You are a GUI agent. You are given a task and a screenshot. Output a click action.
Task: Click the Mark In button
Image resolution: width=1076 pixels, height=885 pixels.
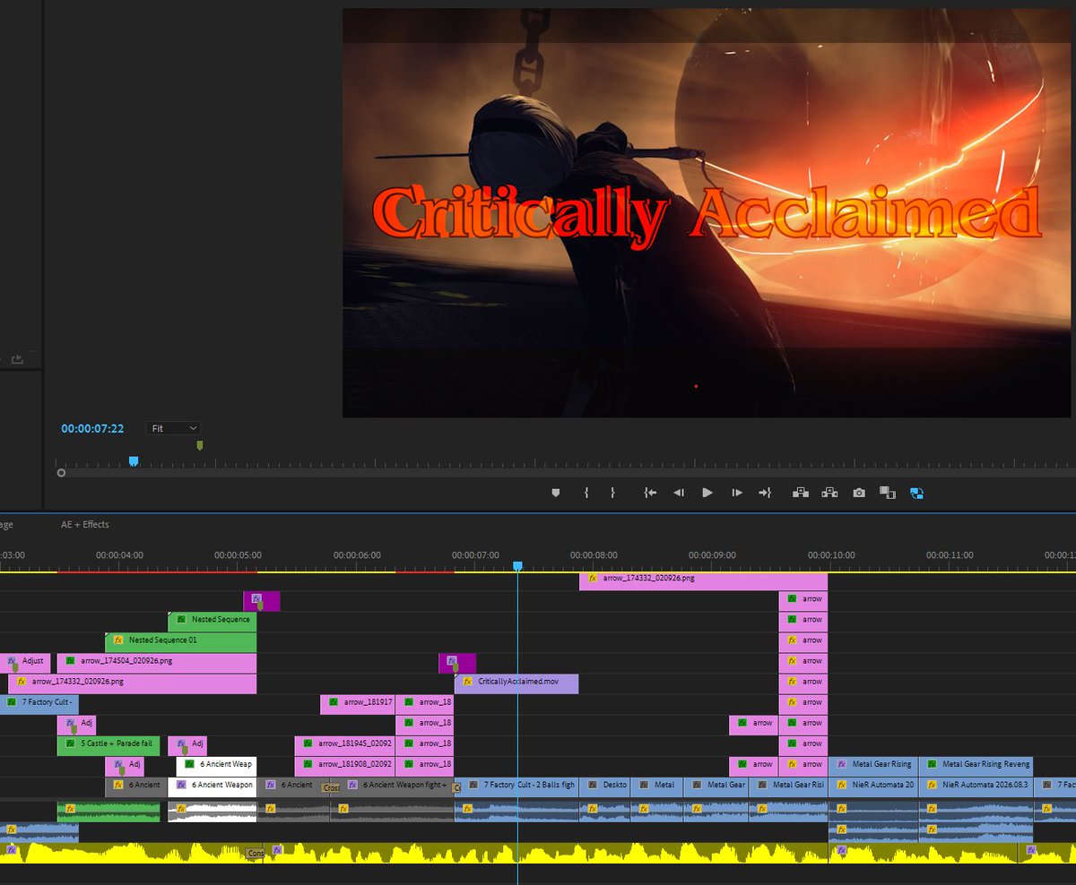point(586,493)
